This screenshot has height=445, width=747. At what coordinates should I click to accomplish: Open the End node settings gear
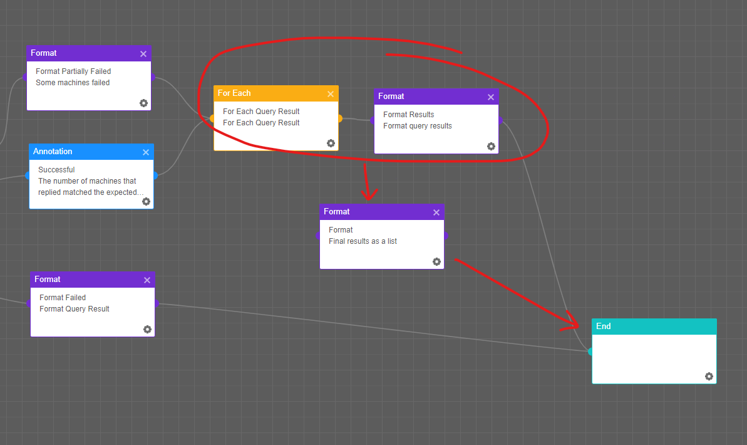tap(709, 376)
